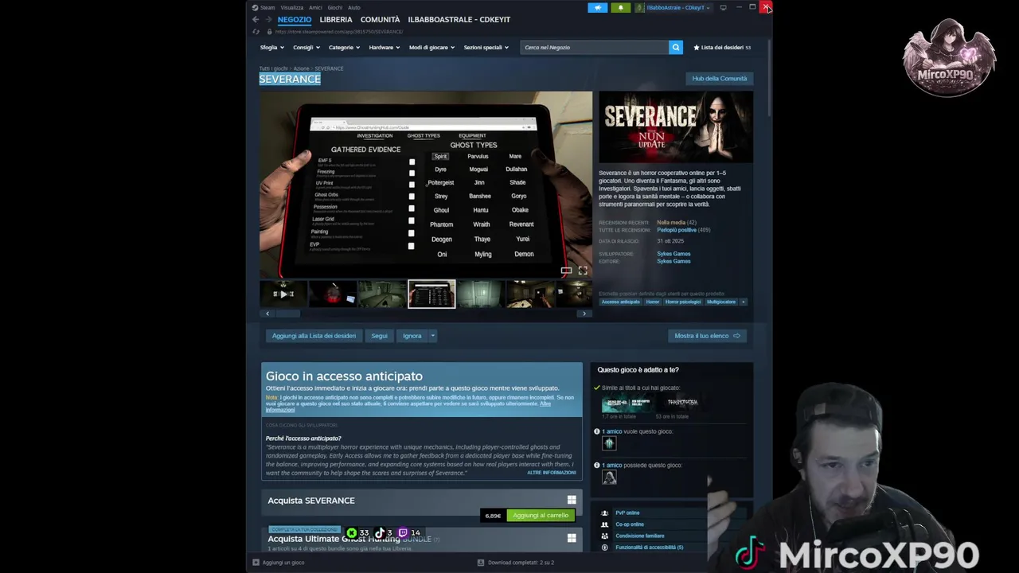Go forward with the right navigation arrow
Image resolution: width=1019 pixels, height=573 pixels.
[268, 20]
